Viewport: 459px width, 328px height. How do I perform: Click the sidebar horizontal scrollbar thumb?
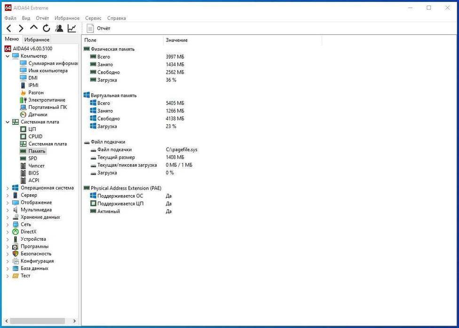click(38, 321)
